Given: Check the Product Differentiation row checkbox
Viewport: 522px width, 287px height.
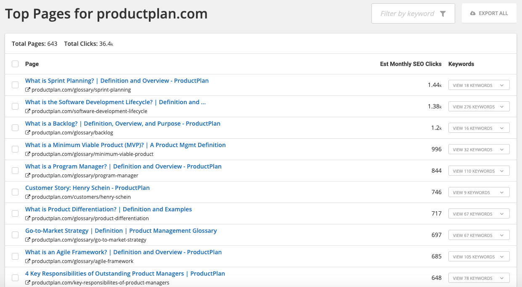Looking at the screenshot, I should (x=15, y=213).
